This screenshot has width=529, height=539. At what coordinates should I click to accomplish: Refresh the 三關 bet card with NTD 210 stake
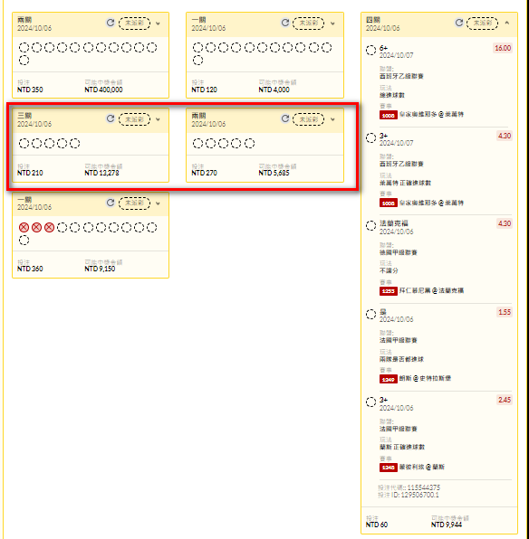pos(111,119)
